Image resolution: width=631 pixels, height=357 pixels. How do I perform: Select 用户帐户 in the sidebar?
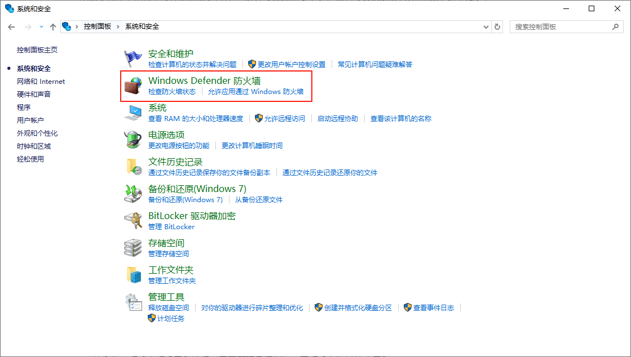[30, 120]
